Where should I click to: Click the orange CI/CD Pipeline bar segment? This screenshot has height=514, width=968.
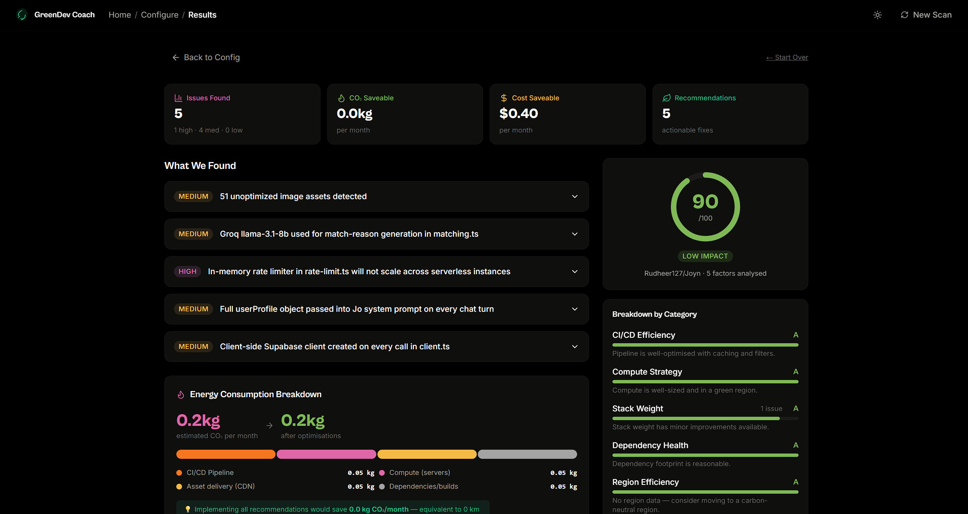[x=225, y=454]
